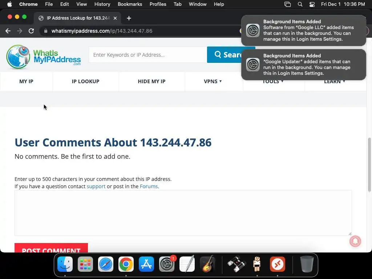
Task: Open a new tab with the plus icon
Action: (x=129, y=18)
